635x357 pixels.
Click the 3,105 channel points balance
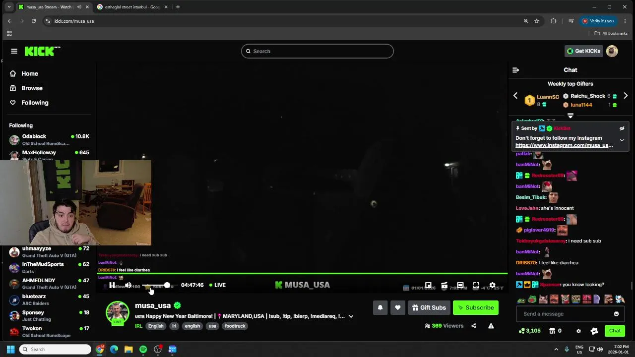(529, 331)
